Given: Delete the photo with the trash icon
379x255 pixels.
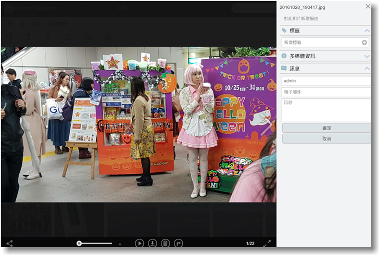Looking at the screenshot, I should [166, 243].
